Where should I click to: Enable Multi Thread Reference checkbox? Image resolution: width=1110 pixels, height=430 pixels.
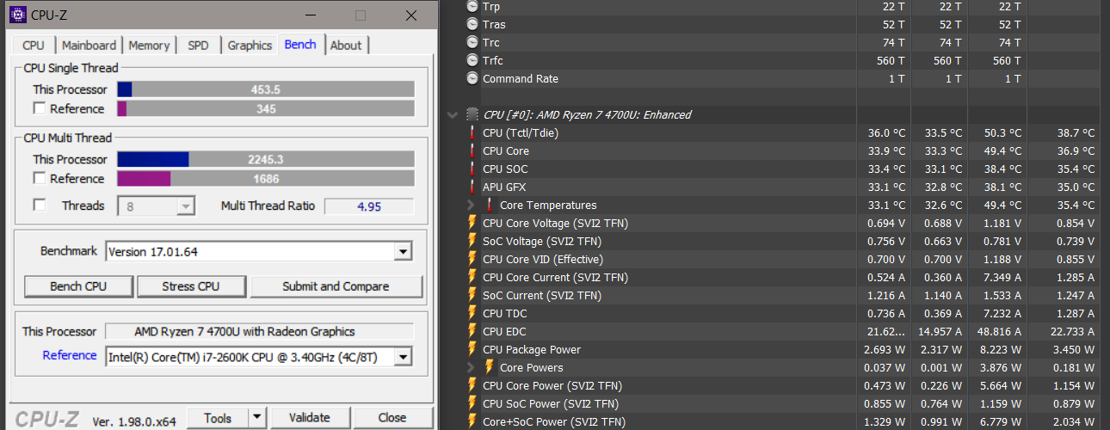[x=39, y=179]
